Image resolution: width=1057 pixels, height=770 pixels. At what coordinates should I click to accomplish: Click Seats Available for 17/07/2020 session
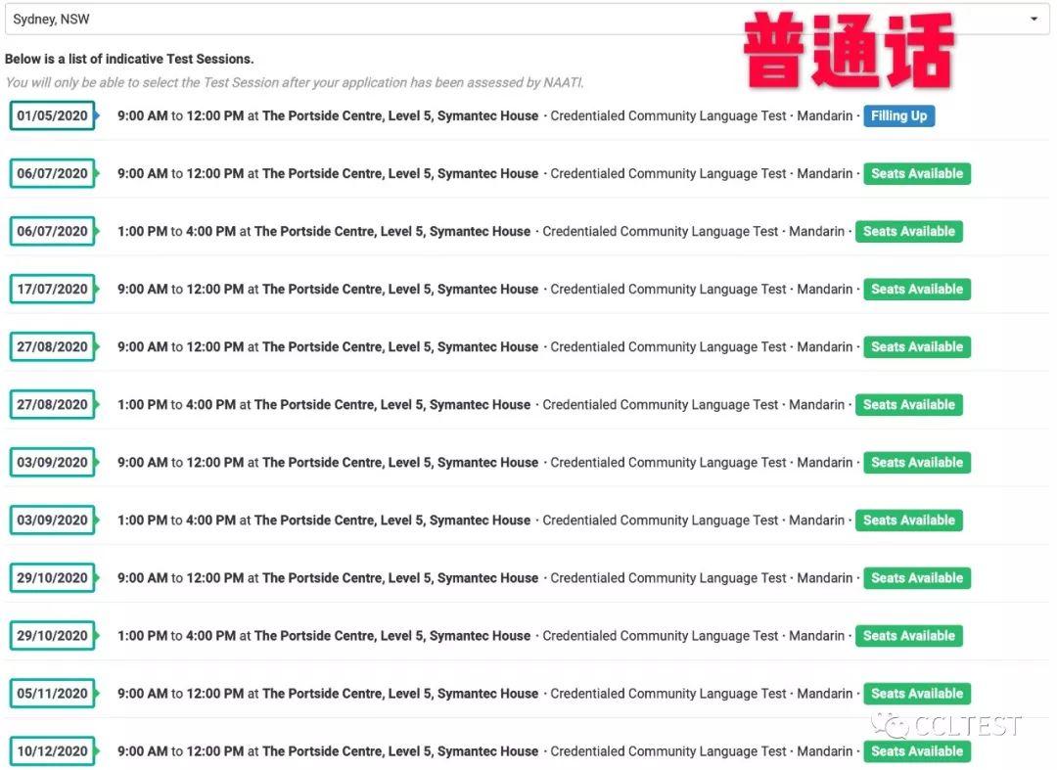coord(917,289)
